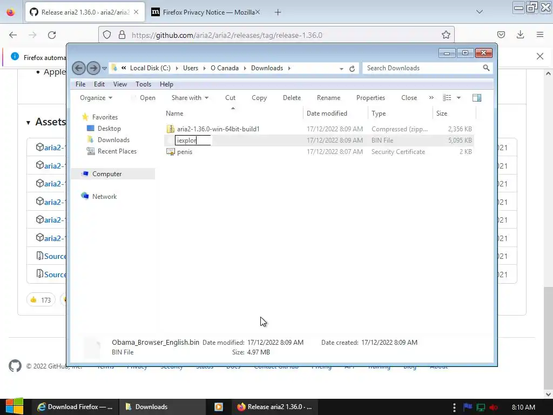
Task: Select Network in navigation pane
Action: pyautogui.click(x=104, y=197)
